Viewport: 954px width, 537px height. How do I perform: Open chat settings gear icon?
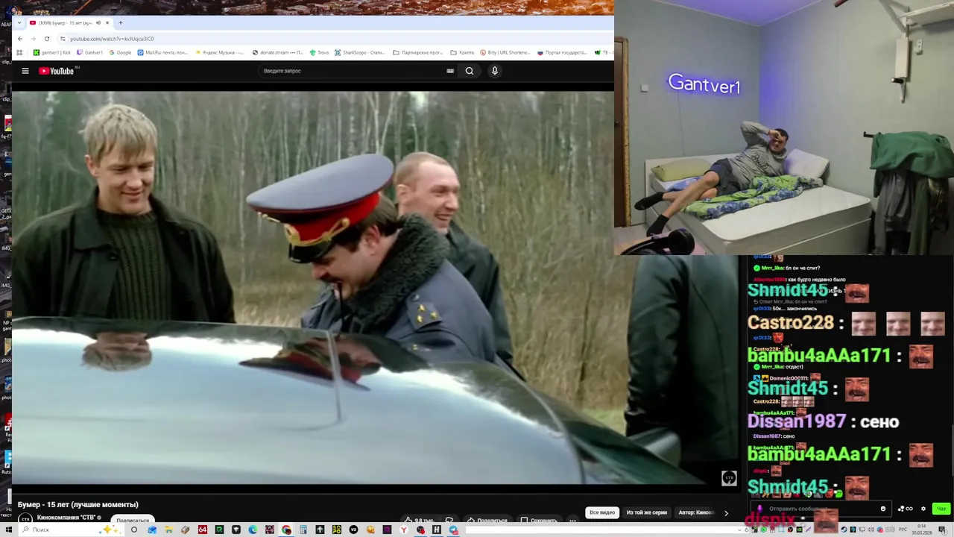point(923,509)
